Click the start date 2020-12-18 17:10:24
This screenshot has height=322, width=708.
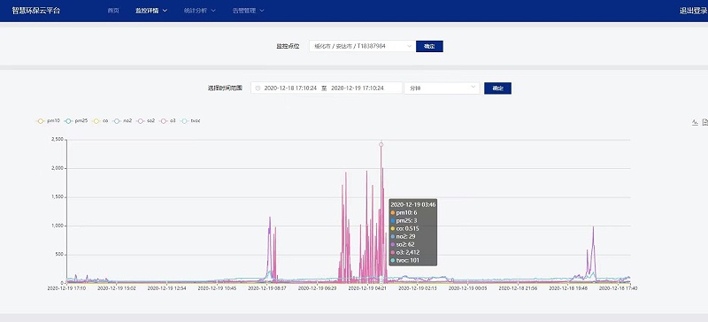click(290, 88)
